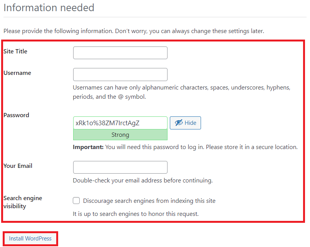Viewport: 310px width, 247px height.
Task: Toggle password visibility with the Hide button
Action: [x=185, y=123]
